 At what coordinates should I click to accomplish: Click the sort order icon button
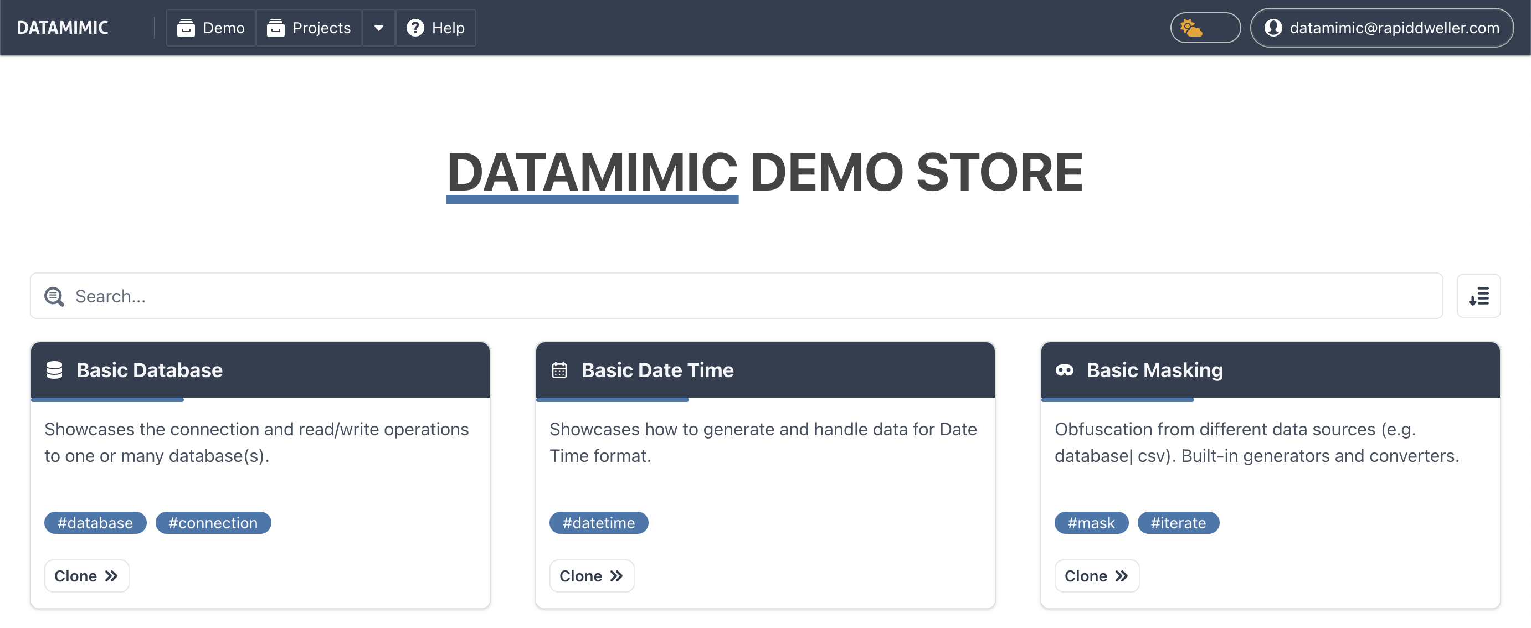click(x=1479, y=296)
